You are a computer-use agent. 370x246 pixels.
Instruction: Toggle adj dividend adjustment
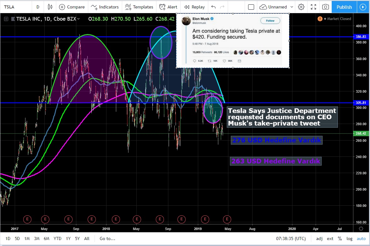coord(319,238)
